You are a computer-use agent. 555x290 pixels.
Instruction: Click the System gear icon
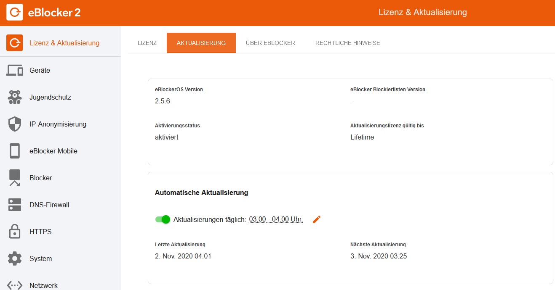click(x=15, y=258)
